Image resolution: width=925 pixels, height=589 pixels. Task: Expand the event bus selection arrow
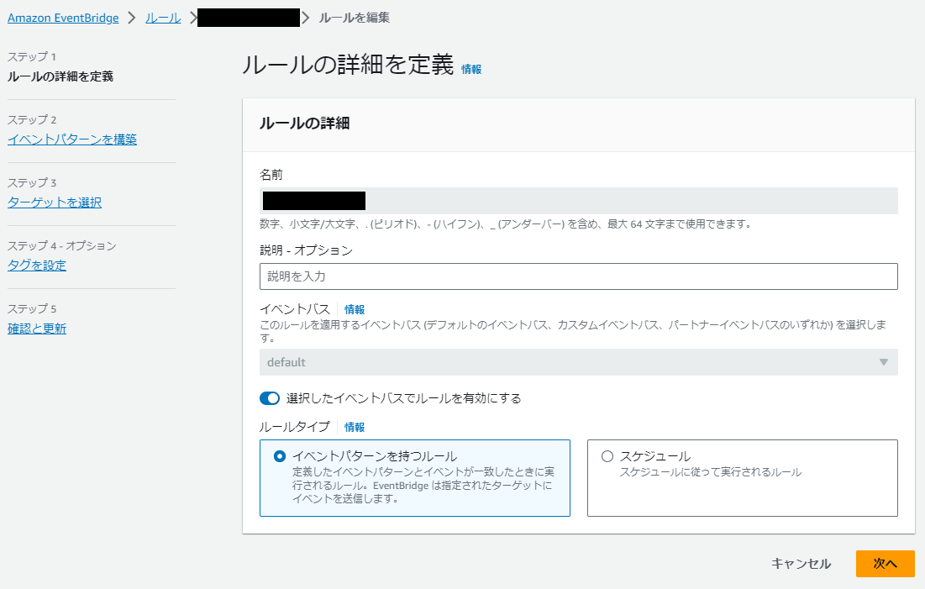click(x=882, y=362)
